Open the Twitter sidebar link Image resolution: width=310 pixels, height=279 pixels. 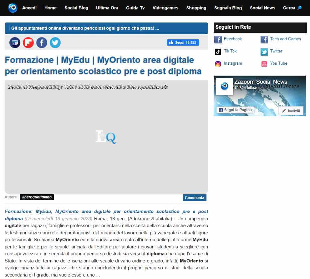[276, 51]
